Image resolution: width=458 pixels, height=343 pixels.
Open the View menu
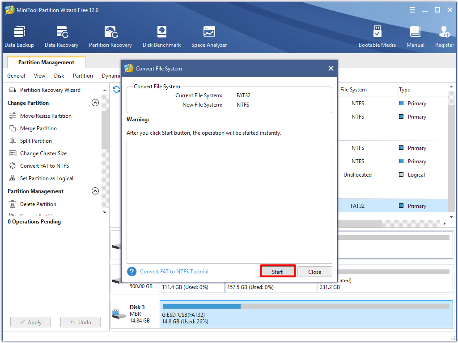(x=39, y=76)
